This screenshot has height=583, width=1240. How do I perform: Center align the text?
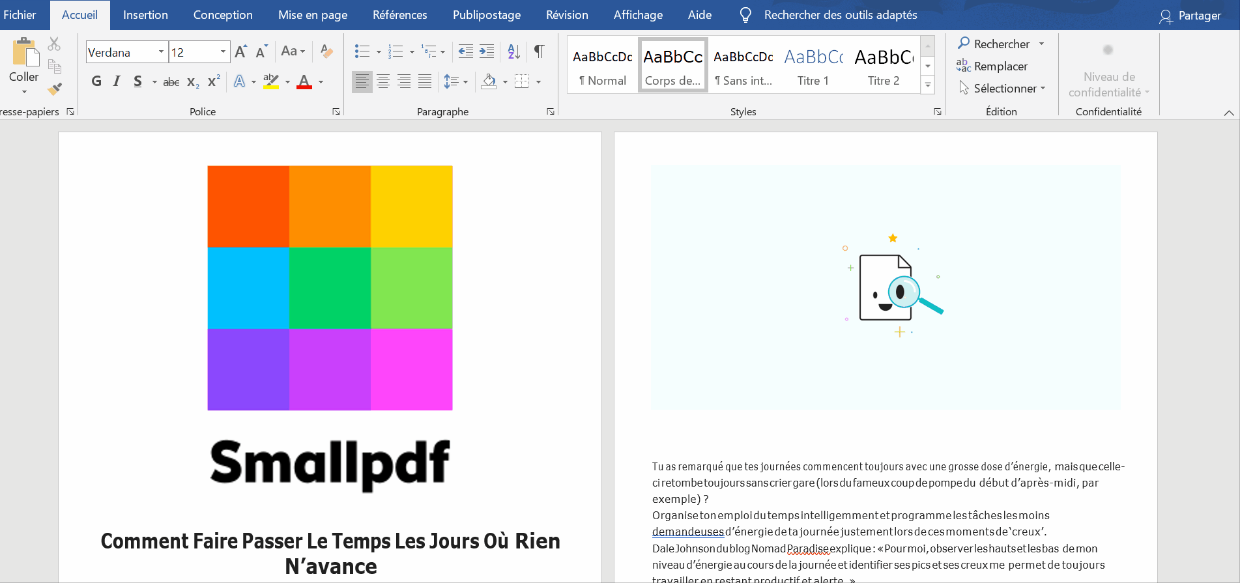(383, 81)
